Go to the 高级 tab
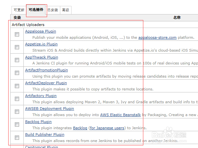 [x=66, y=10]
